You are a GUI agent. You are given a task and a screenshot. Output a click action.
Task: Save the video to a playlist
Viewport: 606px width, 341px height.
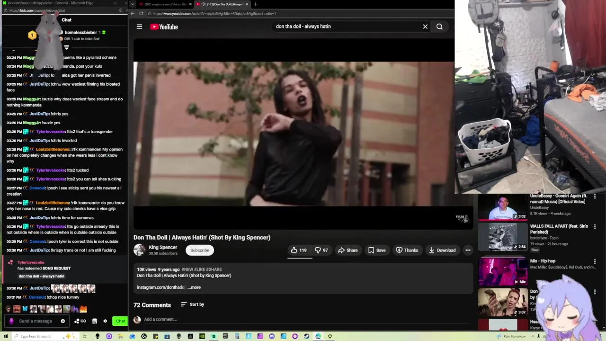pos(377,250)
